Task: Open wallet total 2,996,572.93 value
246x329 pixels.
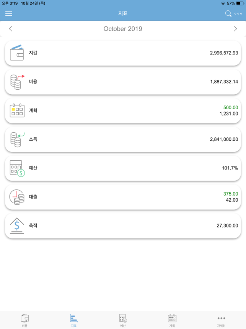Action: [x=224, y=53]
